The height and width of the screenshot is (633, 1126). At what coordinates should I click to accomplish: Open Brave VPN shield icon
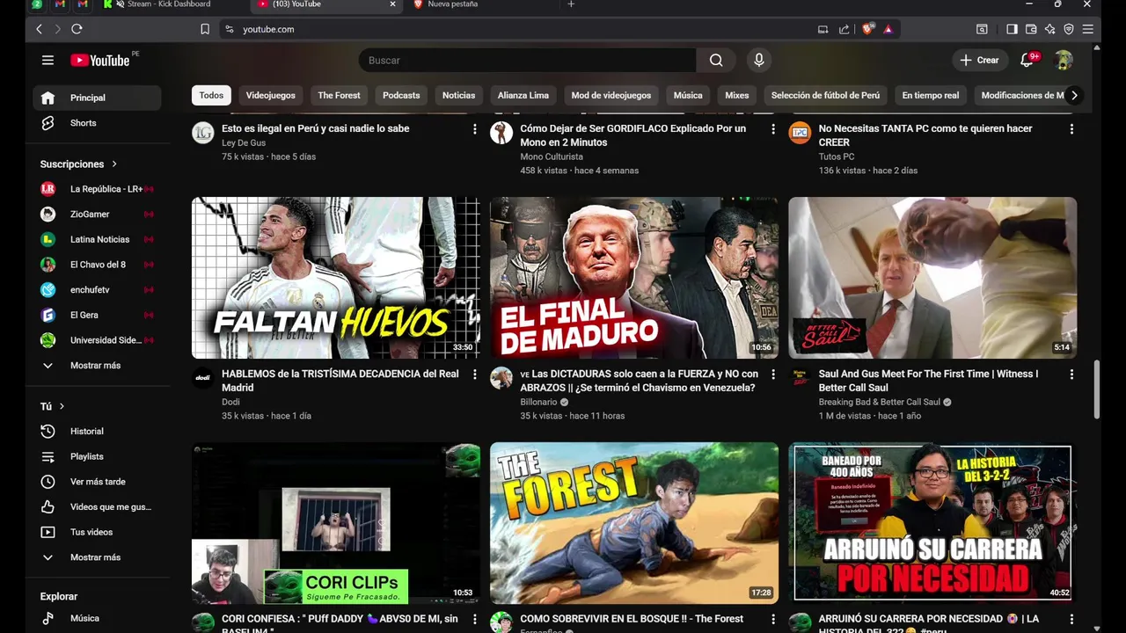[x=1069, y=29]
